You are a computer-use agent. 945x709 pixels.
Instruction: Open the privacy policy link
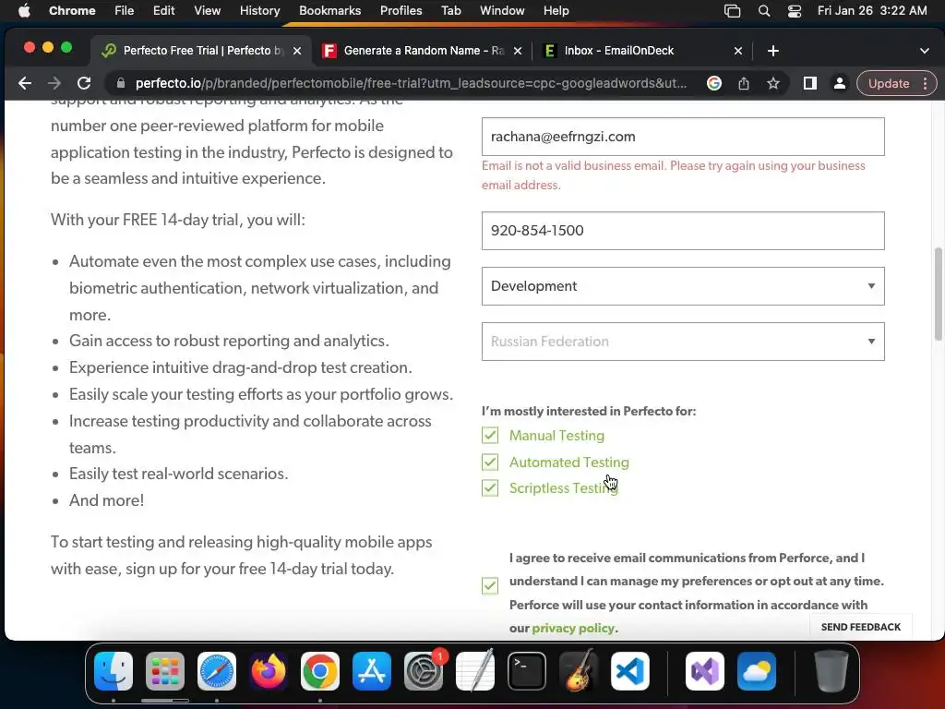tap(572, 628)
